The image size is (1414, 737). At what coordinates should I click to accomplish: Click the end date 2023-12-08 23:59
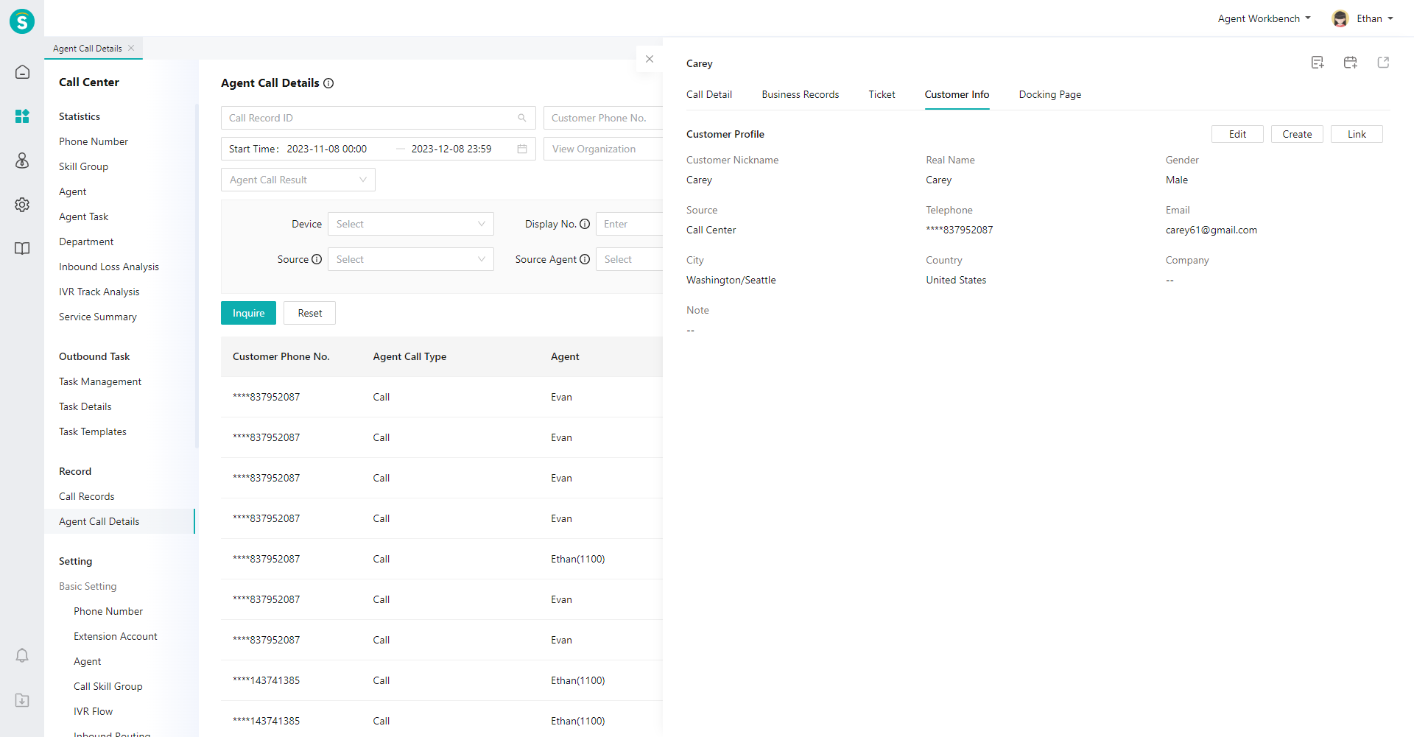pos(451,149)
